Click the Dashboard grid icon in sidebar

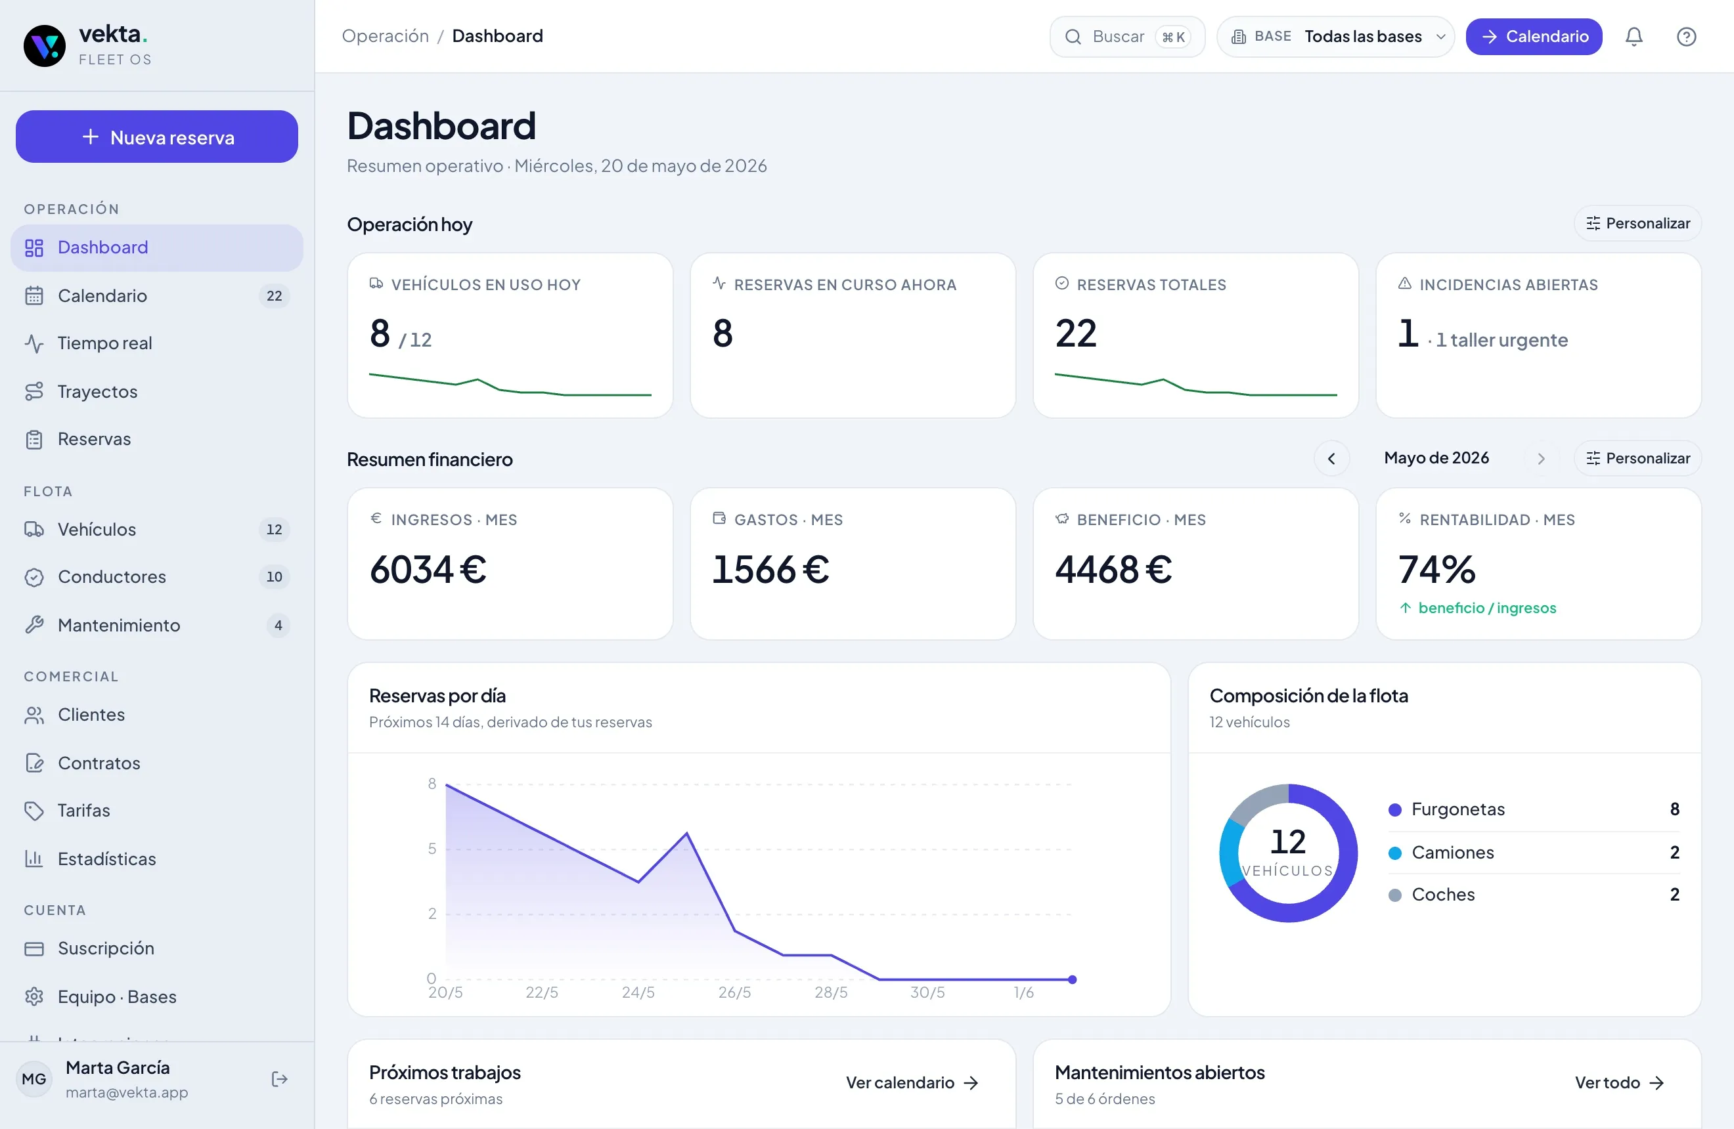(x=34, y=247)
